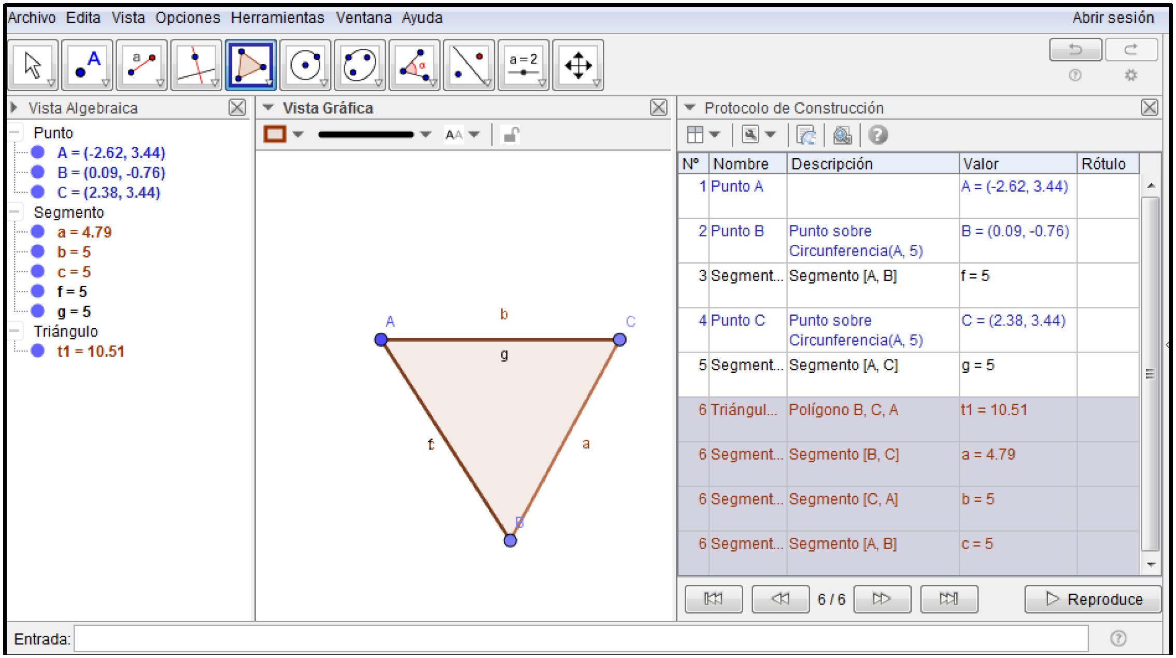Activate the Angle measurement tool
The height and width of the screenshot is (658, 1176).
tap(414, 65)
